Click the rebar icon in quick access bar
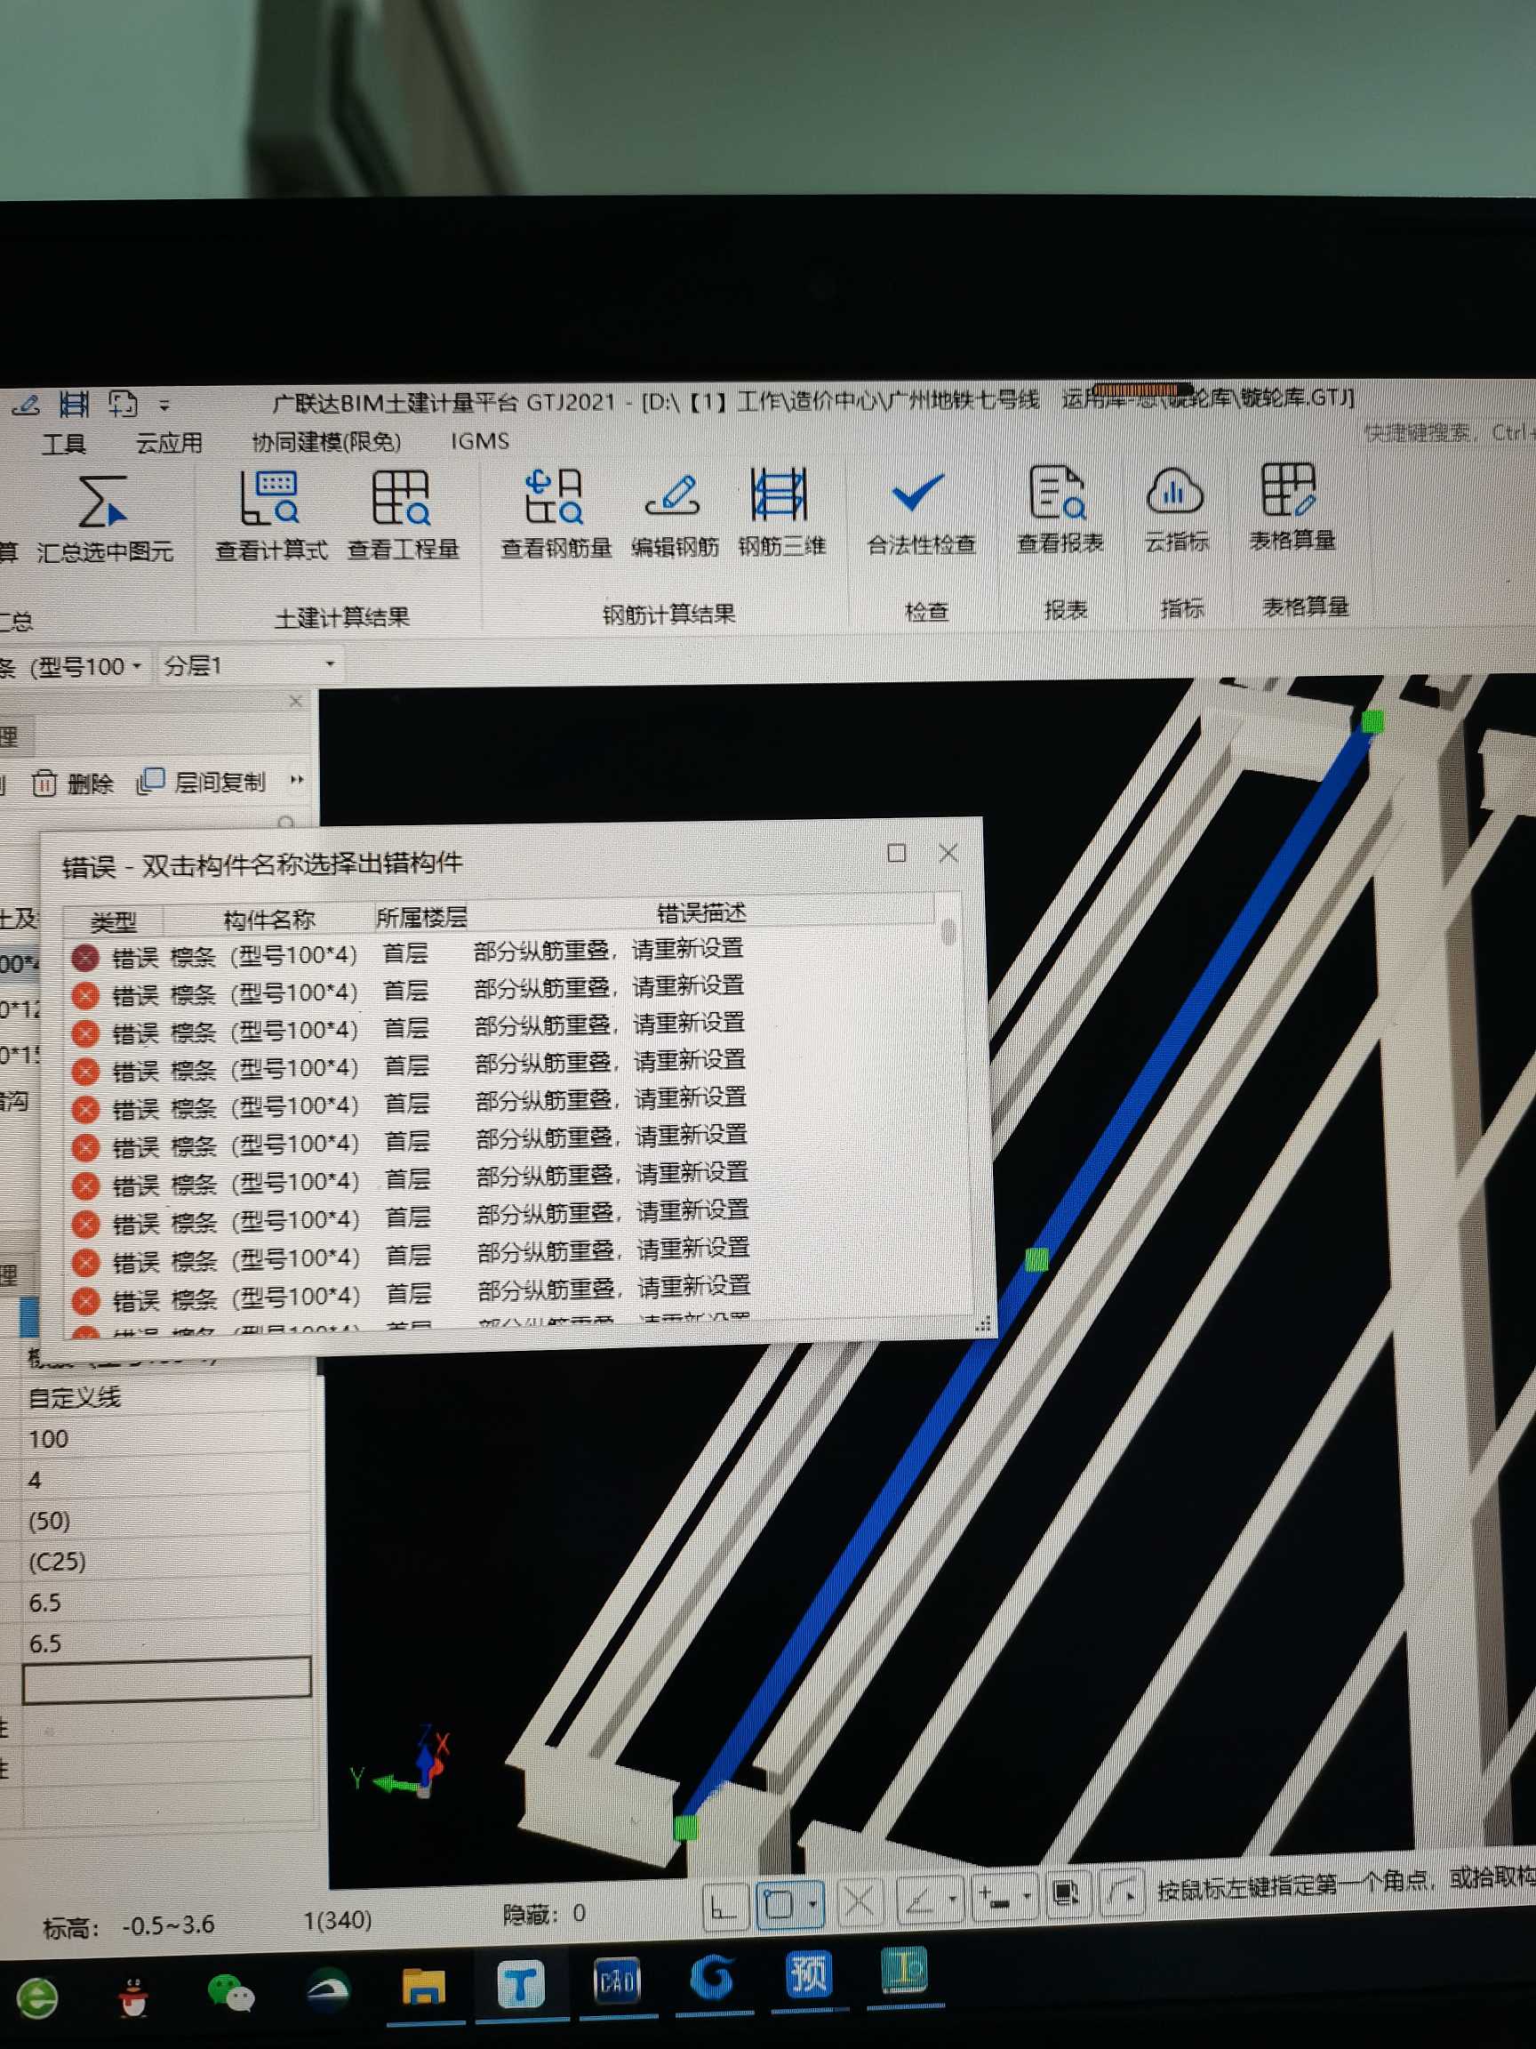The width and height of the screenshot is (1536, 2049). (x=74, y=404)
